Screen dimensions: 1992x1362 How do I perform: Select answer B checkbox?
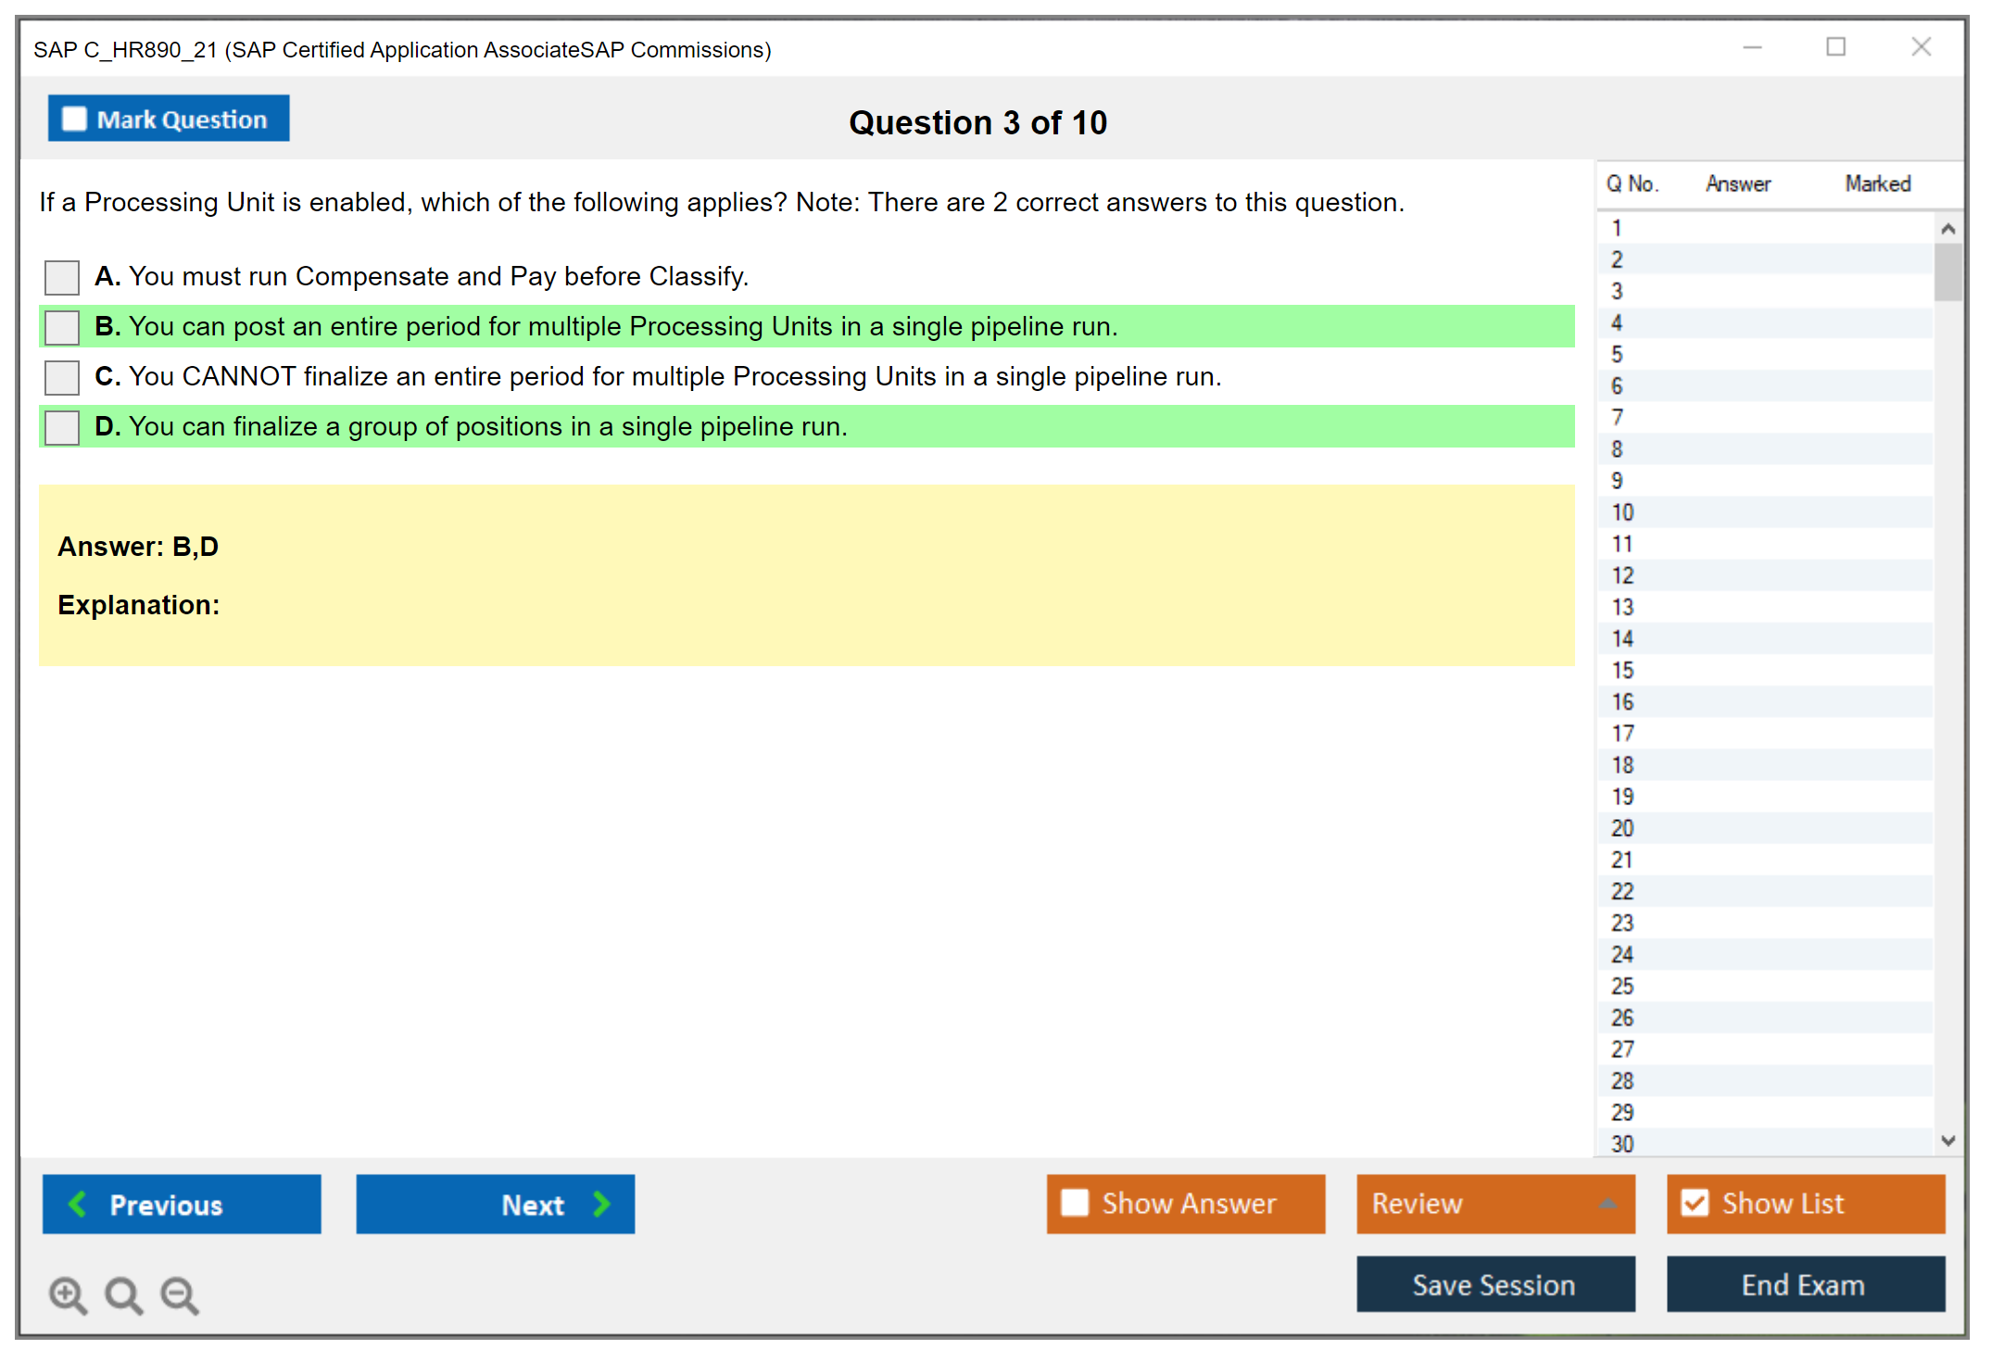click(x=62, y=327)
